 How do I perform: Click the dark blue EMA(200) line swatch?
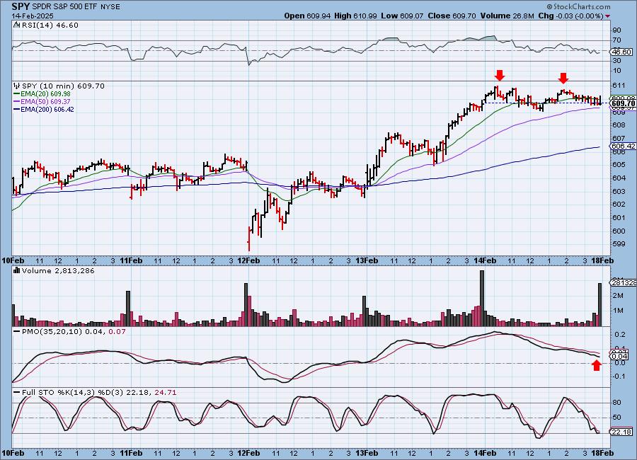pyautogui.click(x=17, y=109)
